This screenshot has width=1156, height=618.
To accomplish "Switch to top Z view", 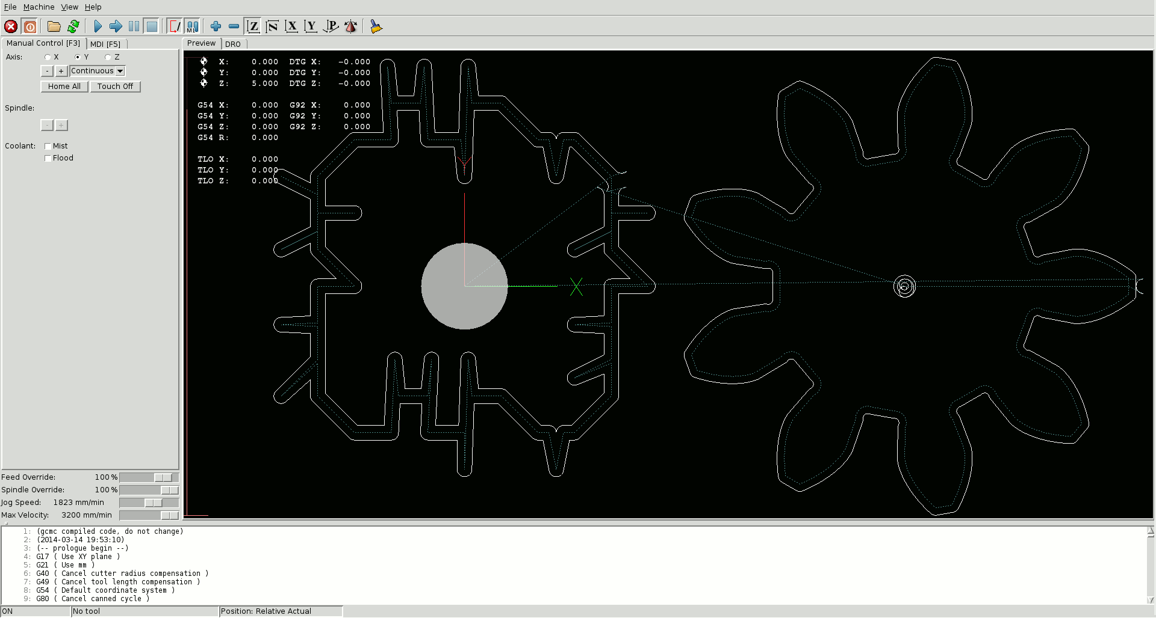I will tap(253, 26).
